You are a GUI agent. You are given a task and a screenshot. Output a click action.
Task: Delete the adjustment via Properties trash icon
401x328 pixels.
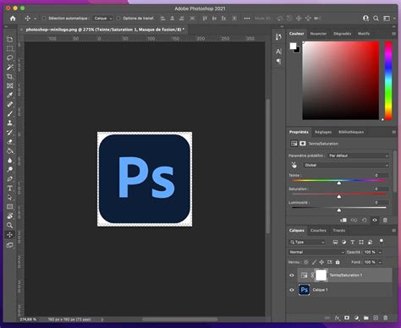click(385, 220)
